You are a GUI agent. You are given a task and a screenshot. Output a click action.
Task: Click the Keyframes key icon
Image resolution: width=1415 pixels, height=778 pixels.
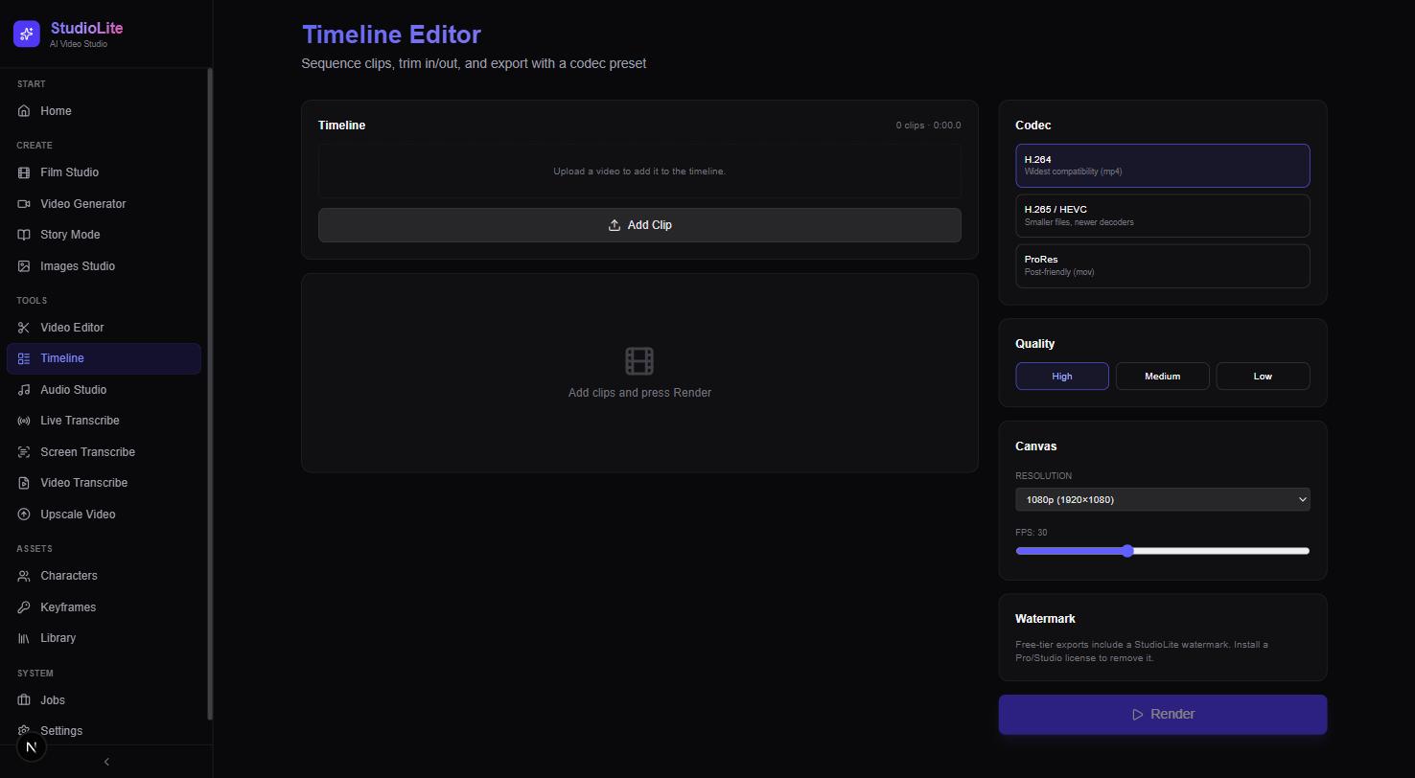click(24, 607)
